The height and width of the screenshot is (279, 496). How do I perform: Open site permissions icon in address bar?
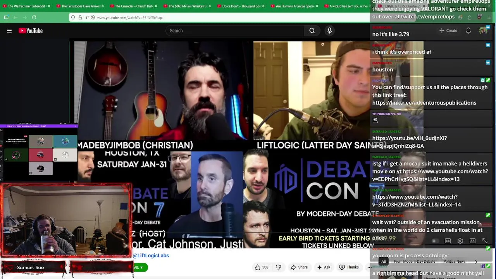pyautogui.click(x=87, y=17)
